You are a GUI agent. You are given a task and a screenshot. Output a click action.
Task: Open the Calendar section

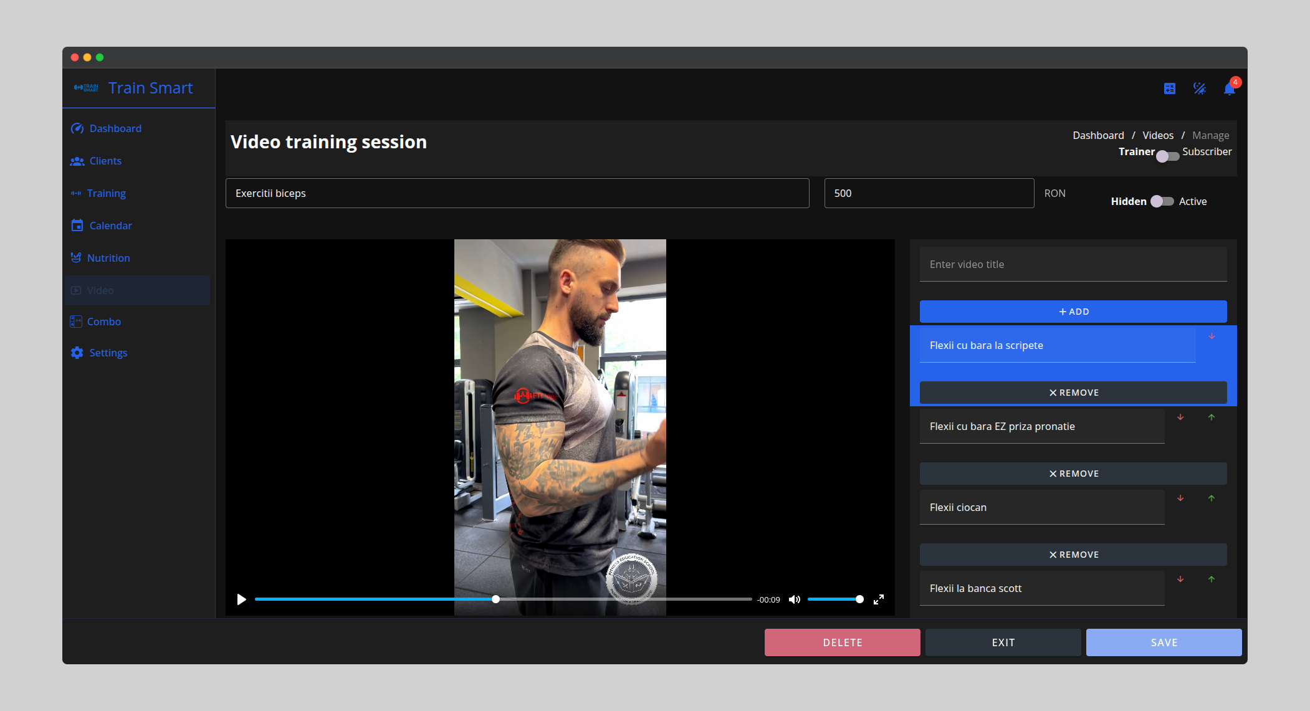point(110,225)
